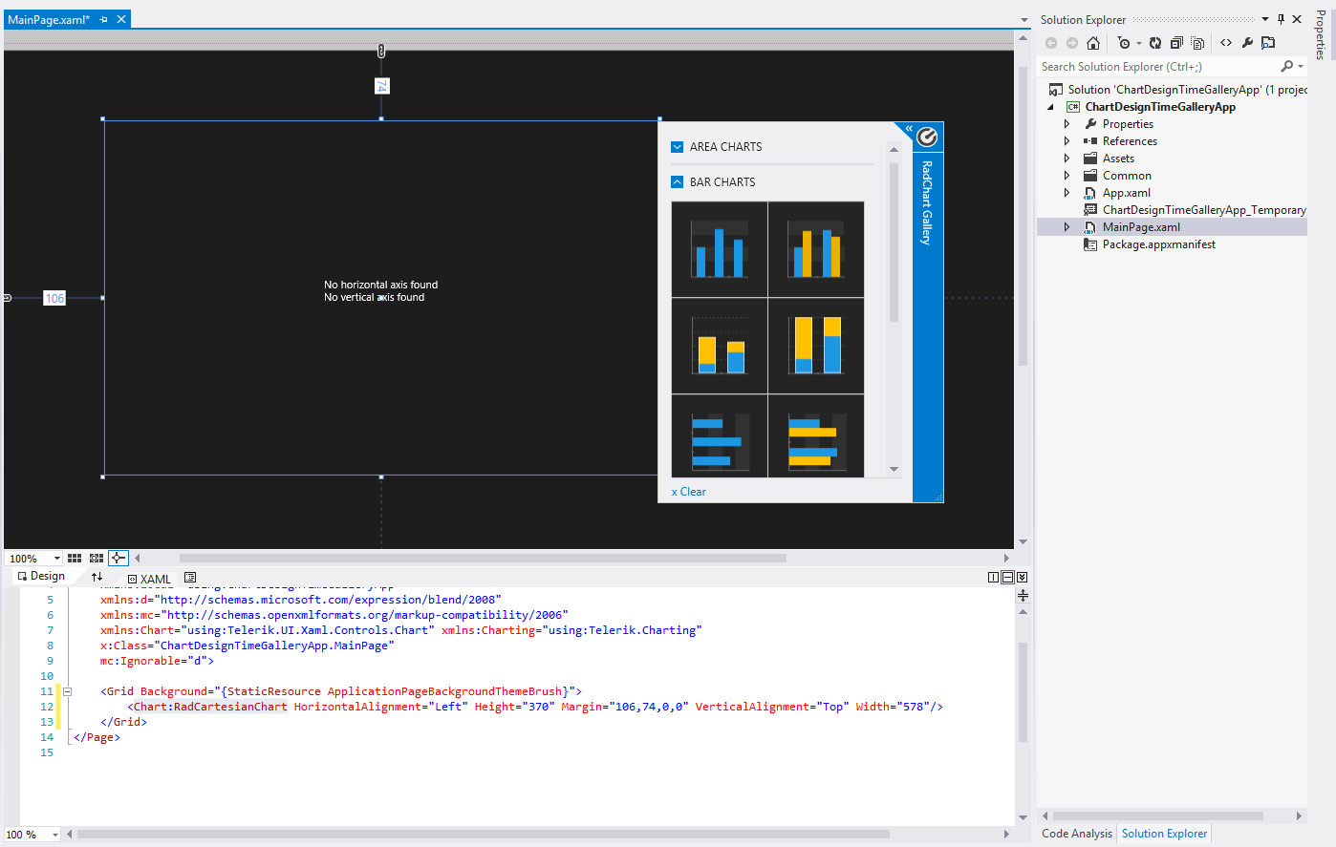Expand the Common folder node

click(1067, 176)
